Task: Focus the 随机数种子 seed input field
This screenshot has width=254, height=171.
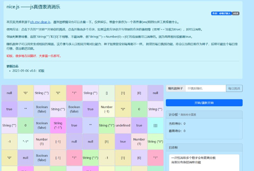Action: pos(205,89)
